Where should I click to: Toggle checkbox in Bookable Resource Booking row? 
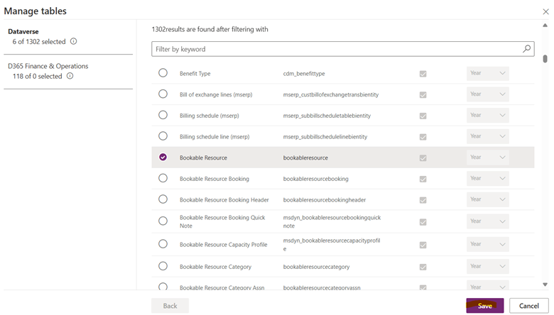(423, 179)
